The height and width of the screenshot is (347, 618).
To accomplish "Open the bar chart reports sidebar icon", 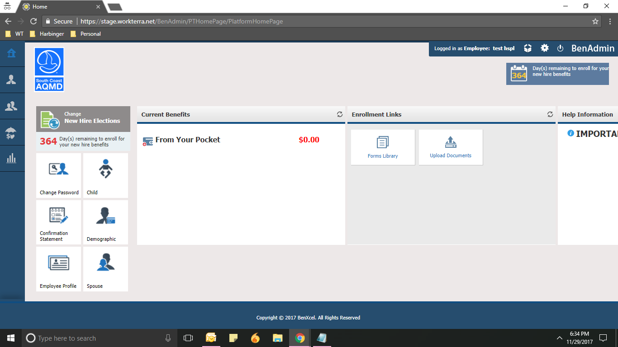I will [11, 158].
